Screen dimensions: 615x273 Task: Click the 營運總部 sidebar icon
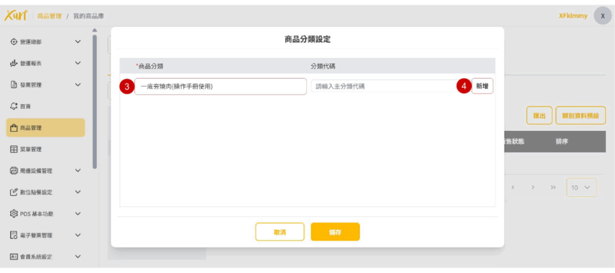pyautogui.click(x=14, y=42)
